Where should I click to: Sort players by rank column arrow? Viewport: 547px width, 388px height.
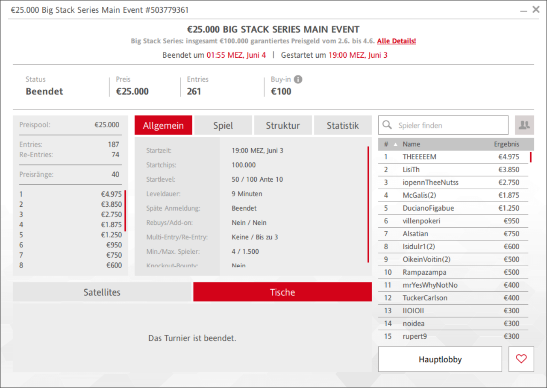tap(395, 144)
